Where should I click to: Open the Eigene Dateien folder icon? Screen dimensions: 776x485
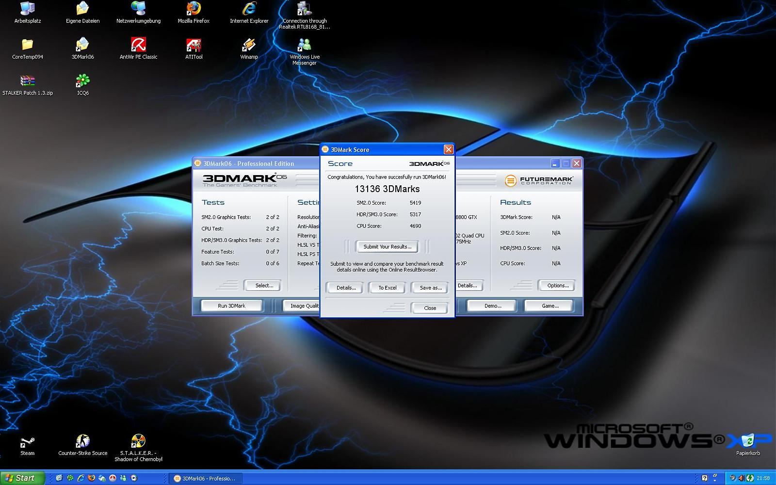(x=83, y=13)
